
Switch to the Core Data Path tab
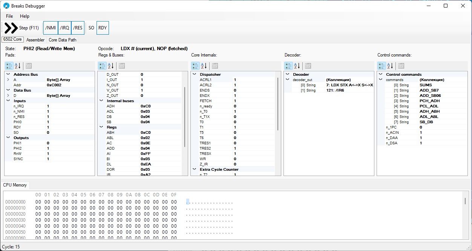(63, 40)
